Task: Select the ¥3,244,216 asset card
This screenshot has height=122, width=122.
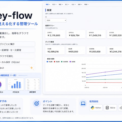Action: (x=115, y=51)
